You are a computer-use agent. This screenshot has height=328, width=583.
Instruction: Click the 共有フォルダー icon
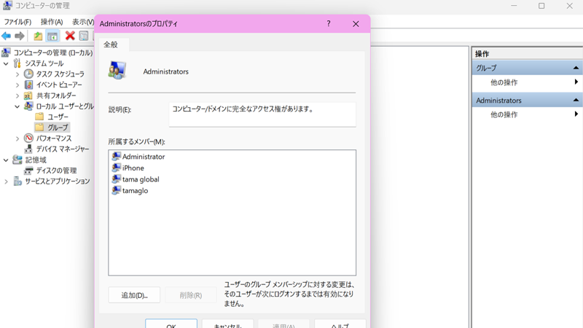28,95
